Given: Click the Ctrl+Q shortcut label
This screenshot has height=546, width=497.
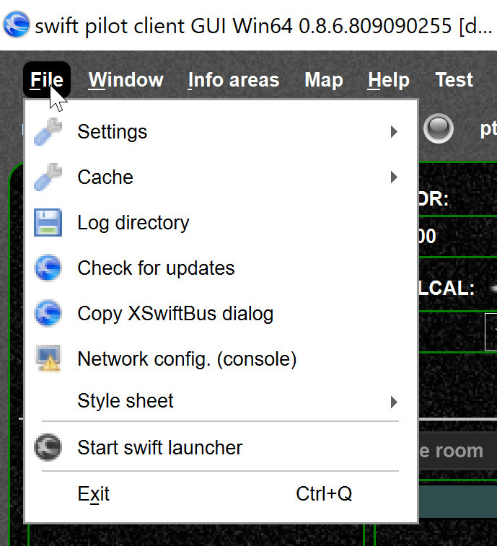Looking at the screenshot, I should coord(324,494).
